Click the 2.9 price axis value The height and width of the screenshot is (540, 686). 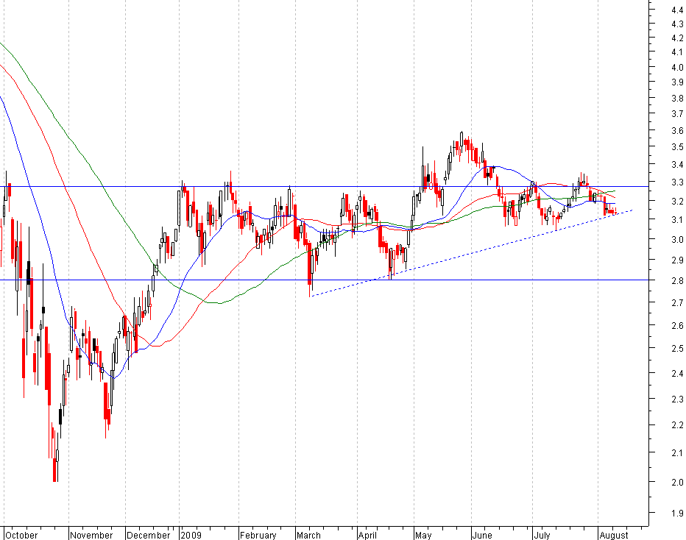click(677, 260)
